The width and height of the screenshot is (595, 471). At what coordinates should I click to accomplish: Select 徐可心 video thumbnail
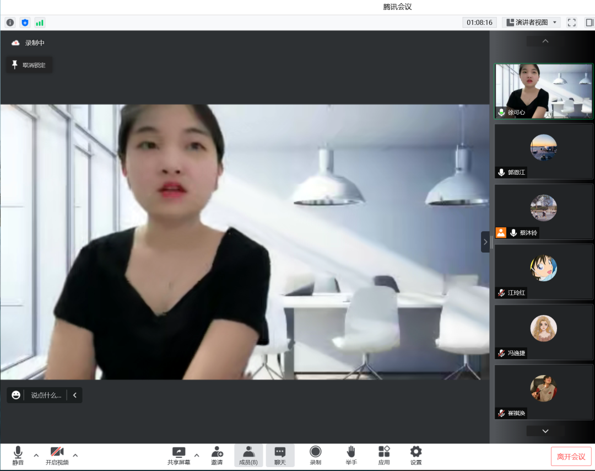(544, 91)
